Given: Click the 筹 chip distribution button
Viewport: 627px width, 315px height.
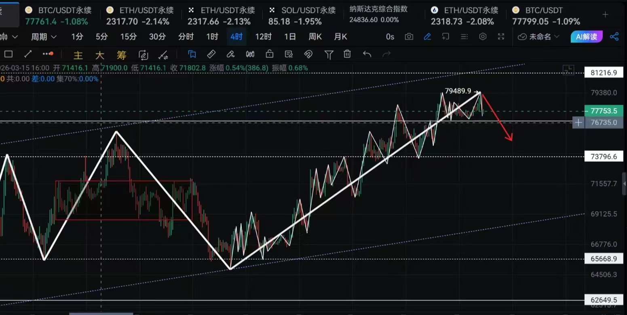Looking at the screenshot, I should click(121, 55).
